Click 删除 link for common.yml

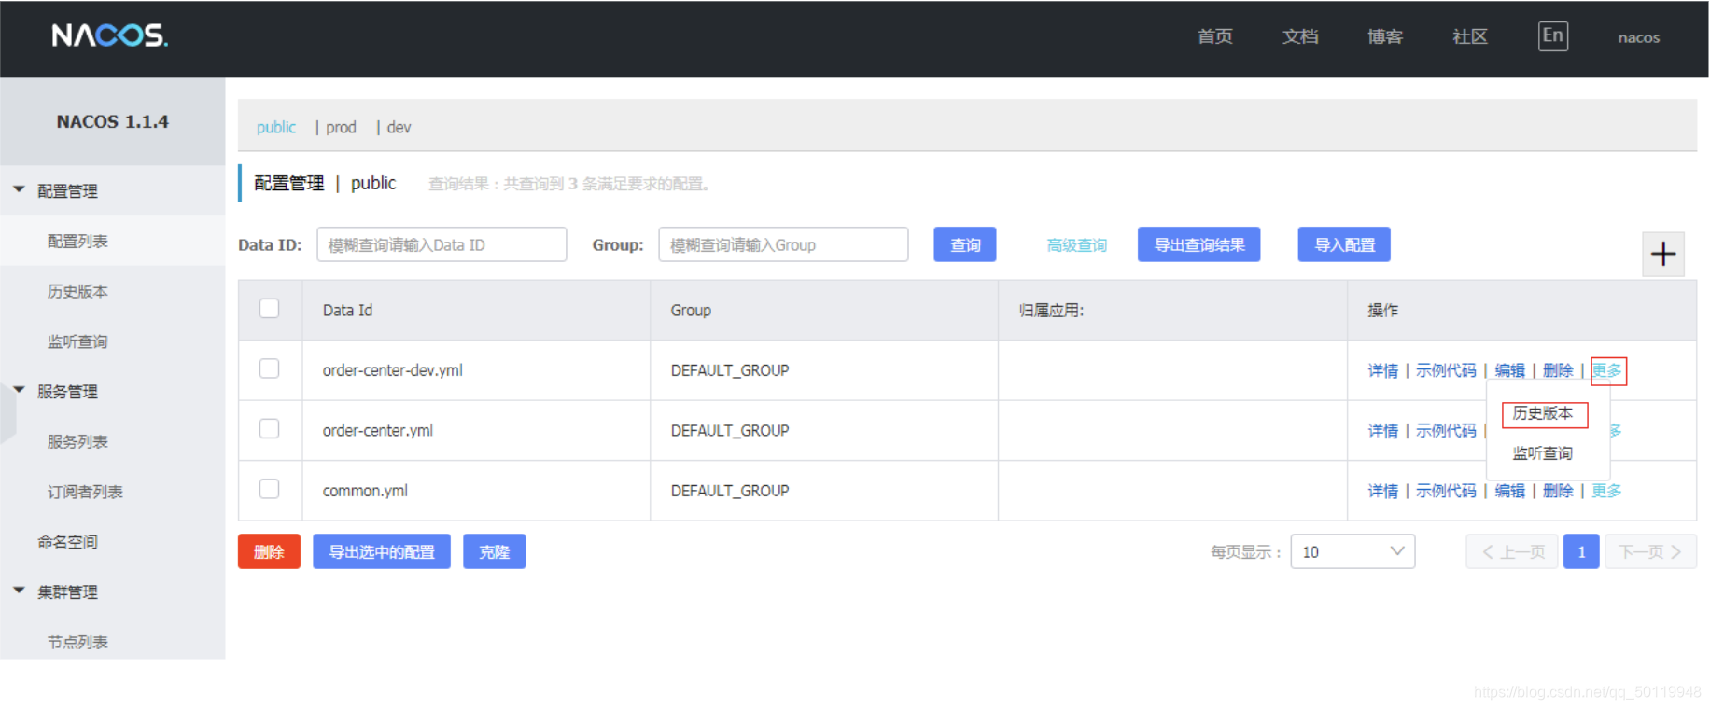pyautogui.click(x=1558, y=491)
